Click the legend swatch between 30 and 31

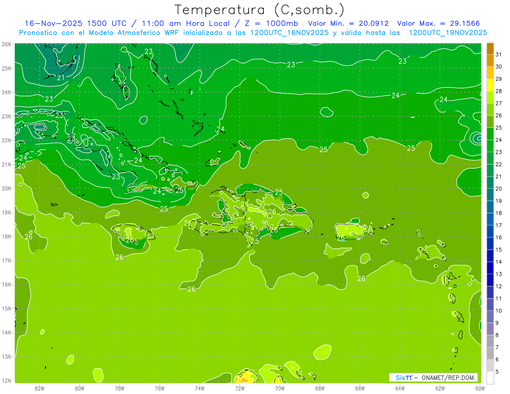click(490, 61)
